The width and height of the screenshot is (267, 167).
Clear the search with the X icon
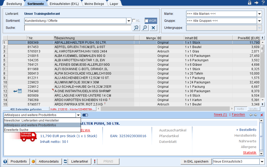point(153,28)
